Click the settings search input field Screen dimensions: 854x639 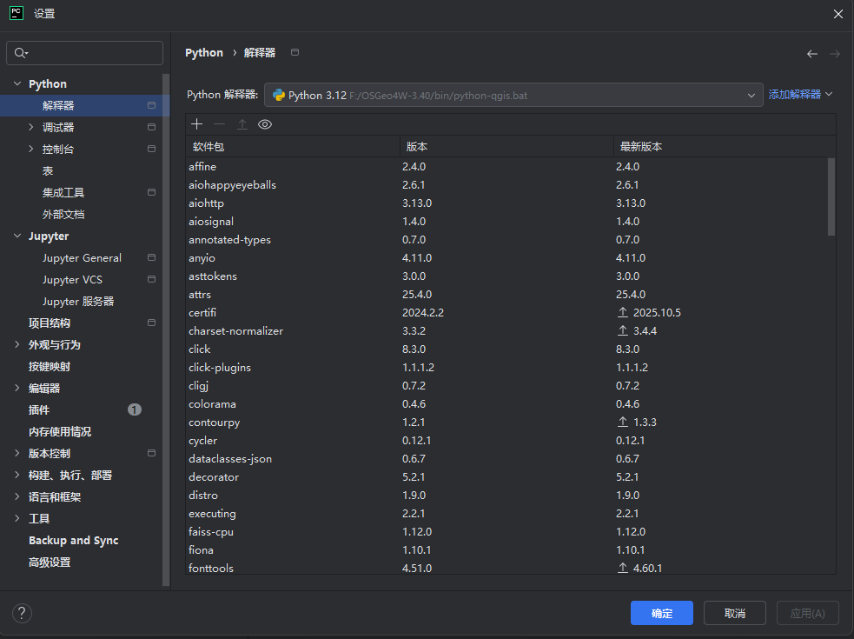click(x=84, y=53)
